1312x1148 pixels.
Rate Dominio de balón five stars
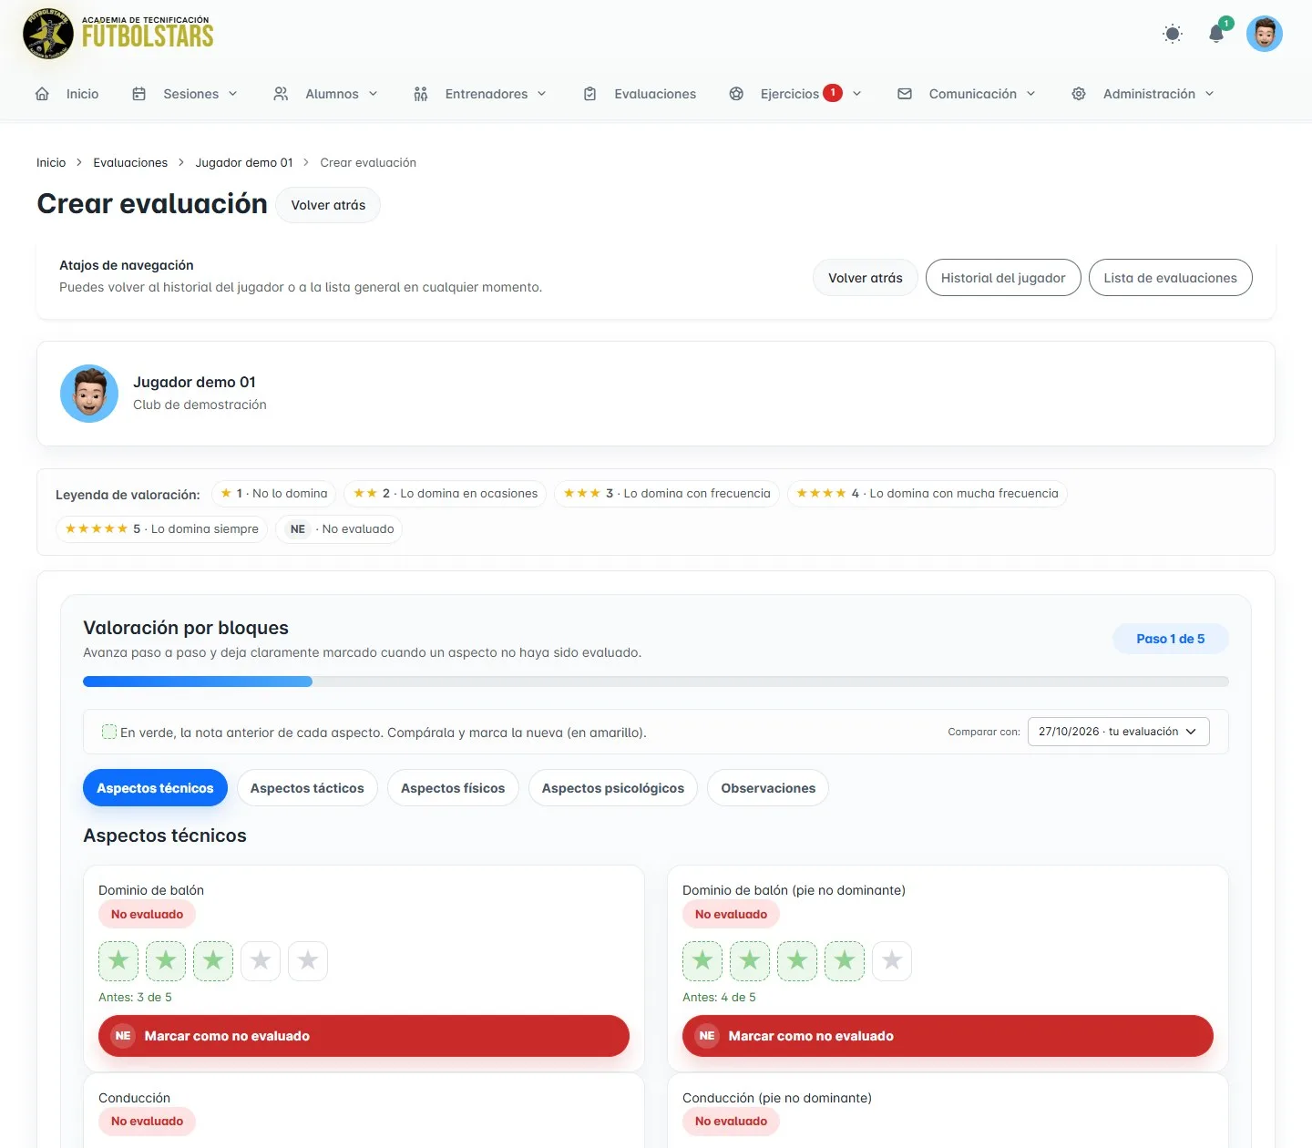click(308, 960)
